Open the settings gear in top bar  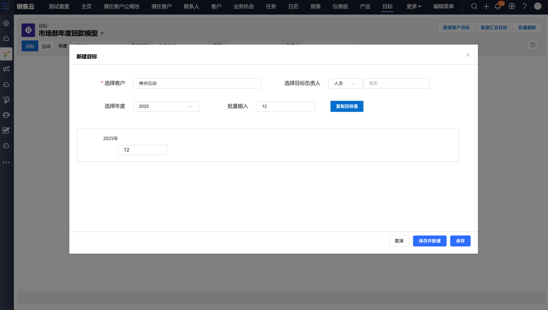[512, 6]
